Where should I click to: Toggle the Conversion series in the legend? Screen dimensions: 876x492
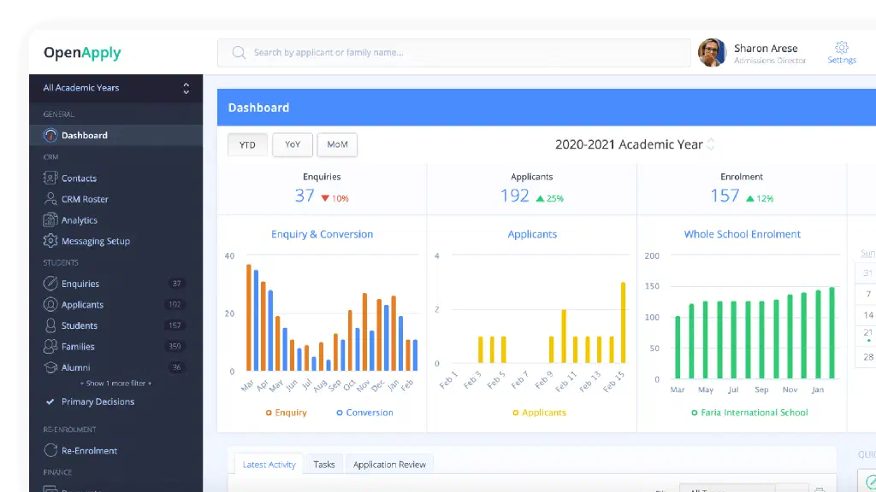click(364, 413)
